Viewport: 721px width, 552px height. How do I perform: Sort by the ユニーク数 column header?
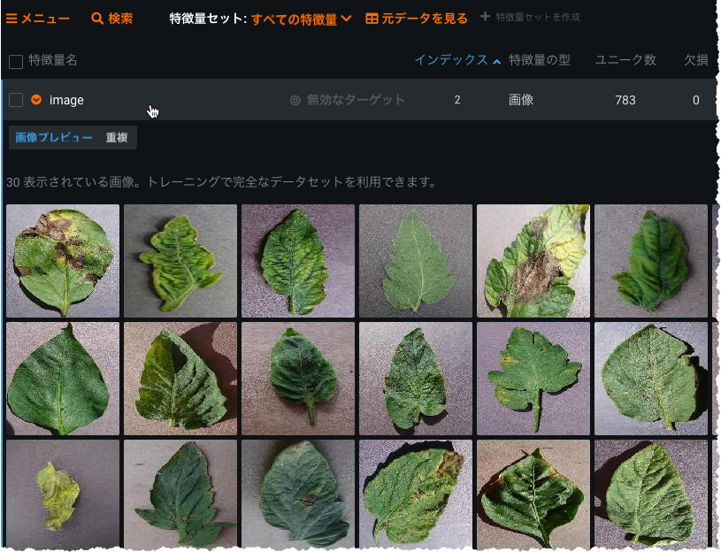(625, 60)
